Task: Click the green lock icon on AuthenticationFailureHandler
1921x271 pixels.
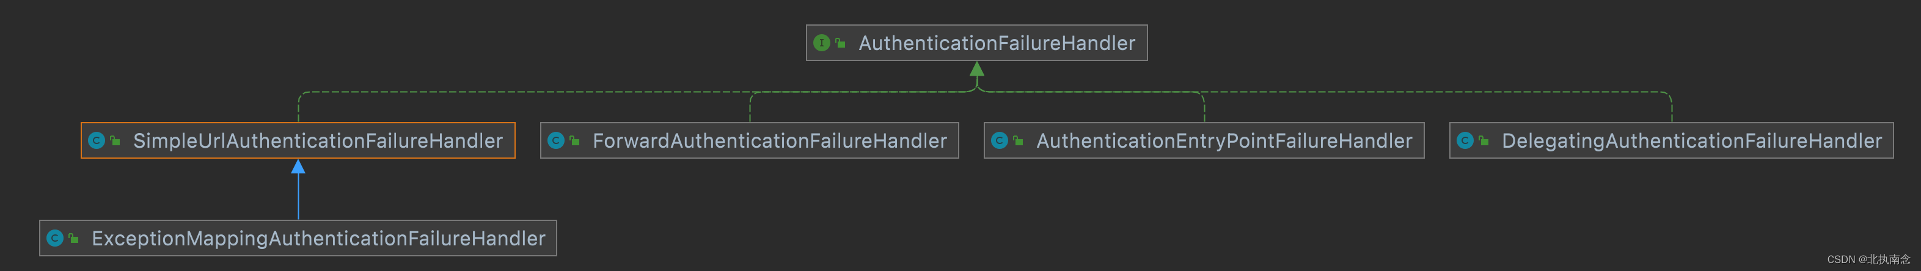Action: tap(841, 43)
